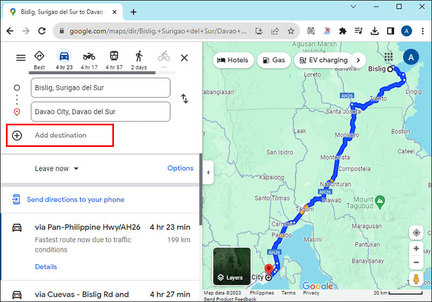Select driving mode 4 hr 23
432x302 pixels.
[64, 60]
